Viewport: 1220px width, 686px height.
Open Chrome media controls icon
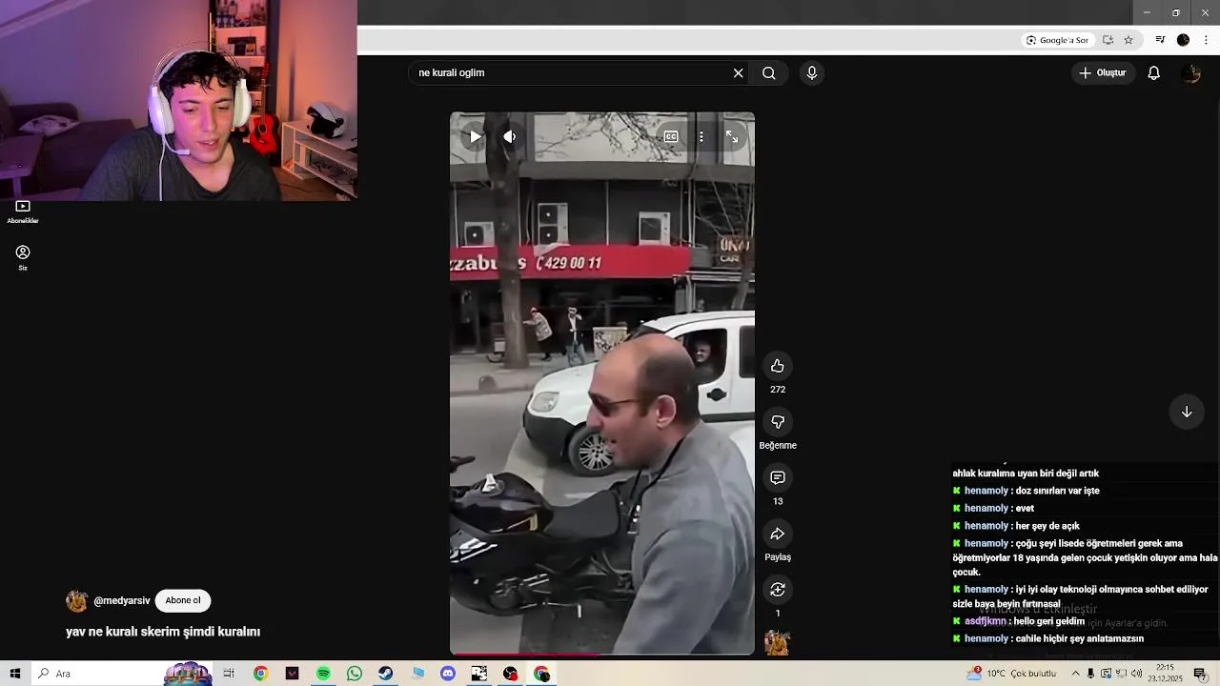[x=1160, y=40]
